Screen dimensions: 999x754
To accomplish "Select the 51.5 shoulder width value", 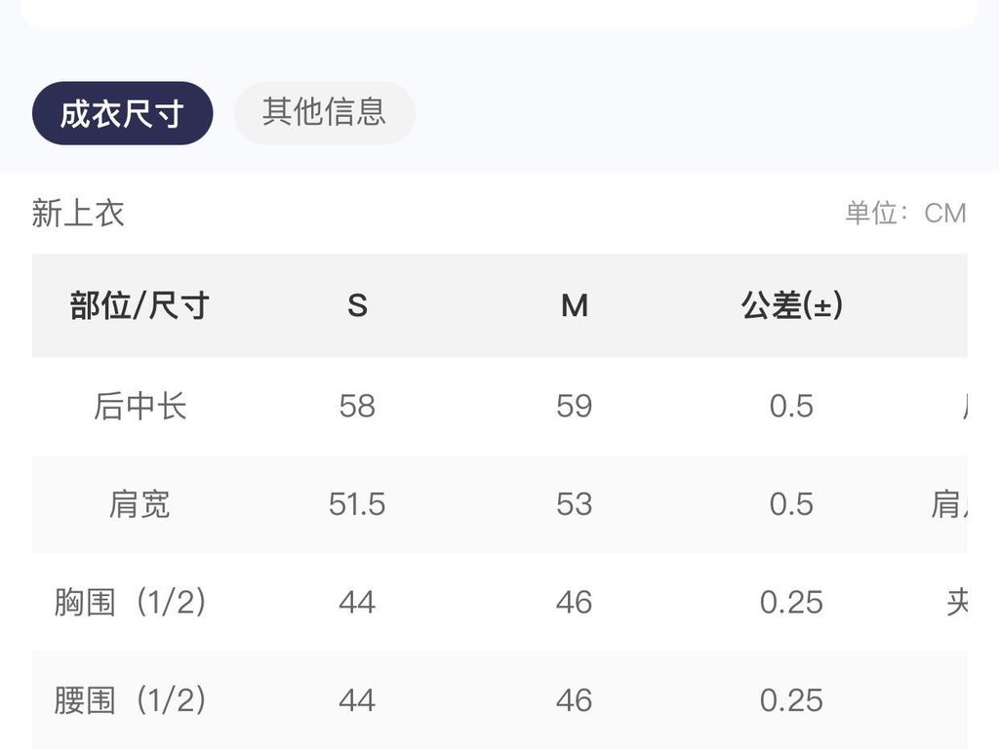I will 357,504.
